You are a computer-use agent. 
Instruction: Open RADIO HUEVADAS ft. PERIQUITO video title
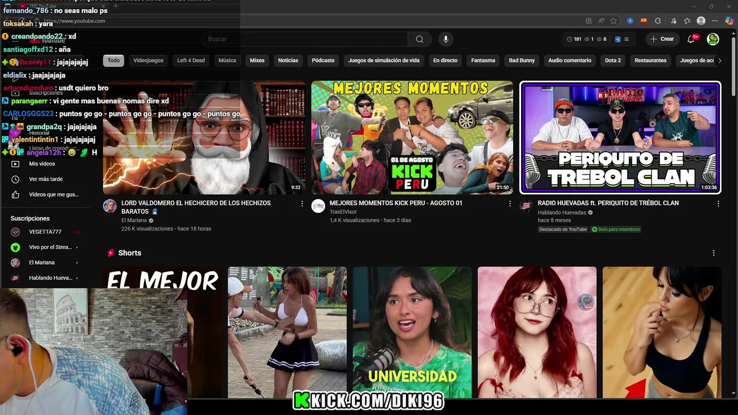coord(608,203)
